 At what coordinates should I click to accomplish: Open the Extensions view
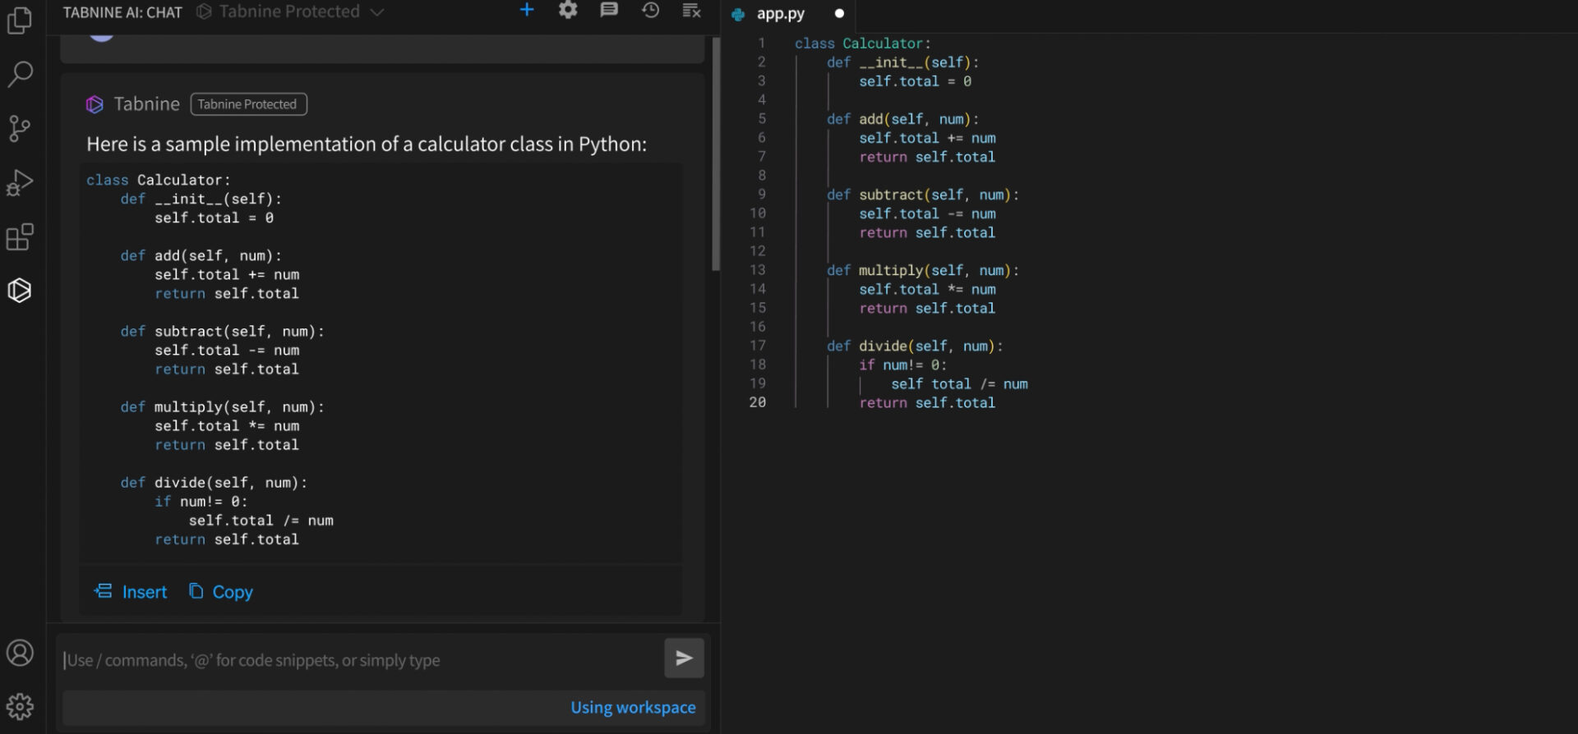(20, 237)
